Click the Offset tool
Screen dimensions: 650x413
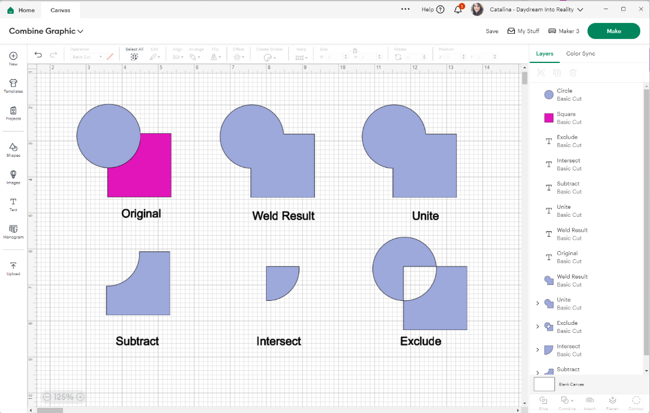(x=239, y=57)
